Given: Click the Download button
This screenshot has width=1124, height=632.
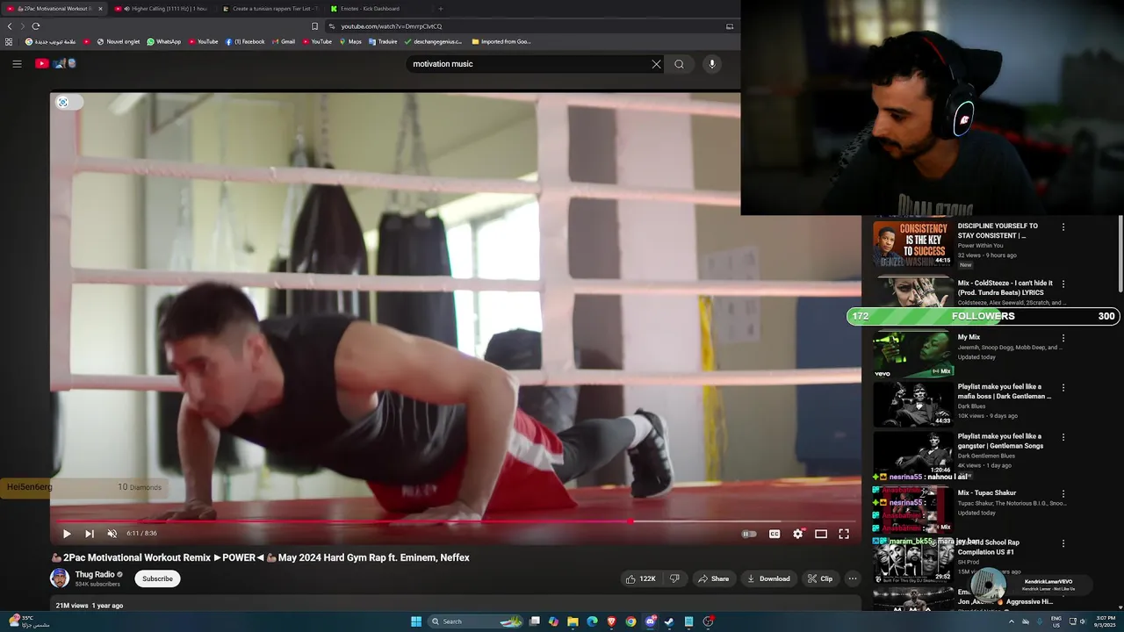Looking at the screenshot, I should tap(768, 578).
